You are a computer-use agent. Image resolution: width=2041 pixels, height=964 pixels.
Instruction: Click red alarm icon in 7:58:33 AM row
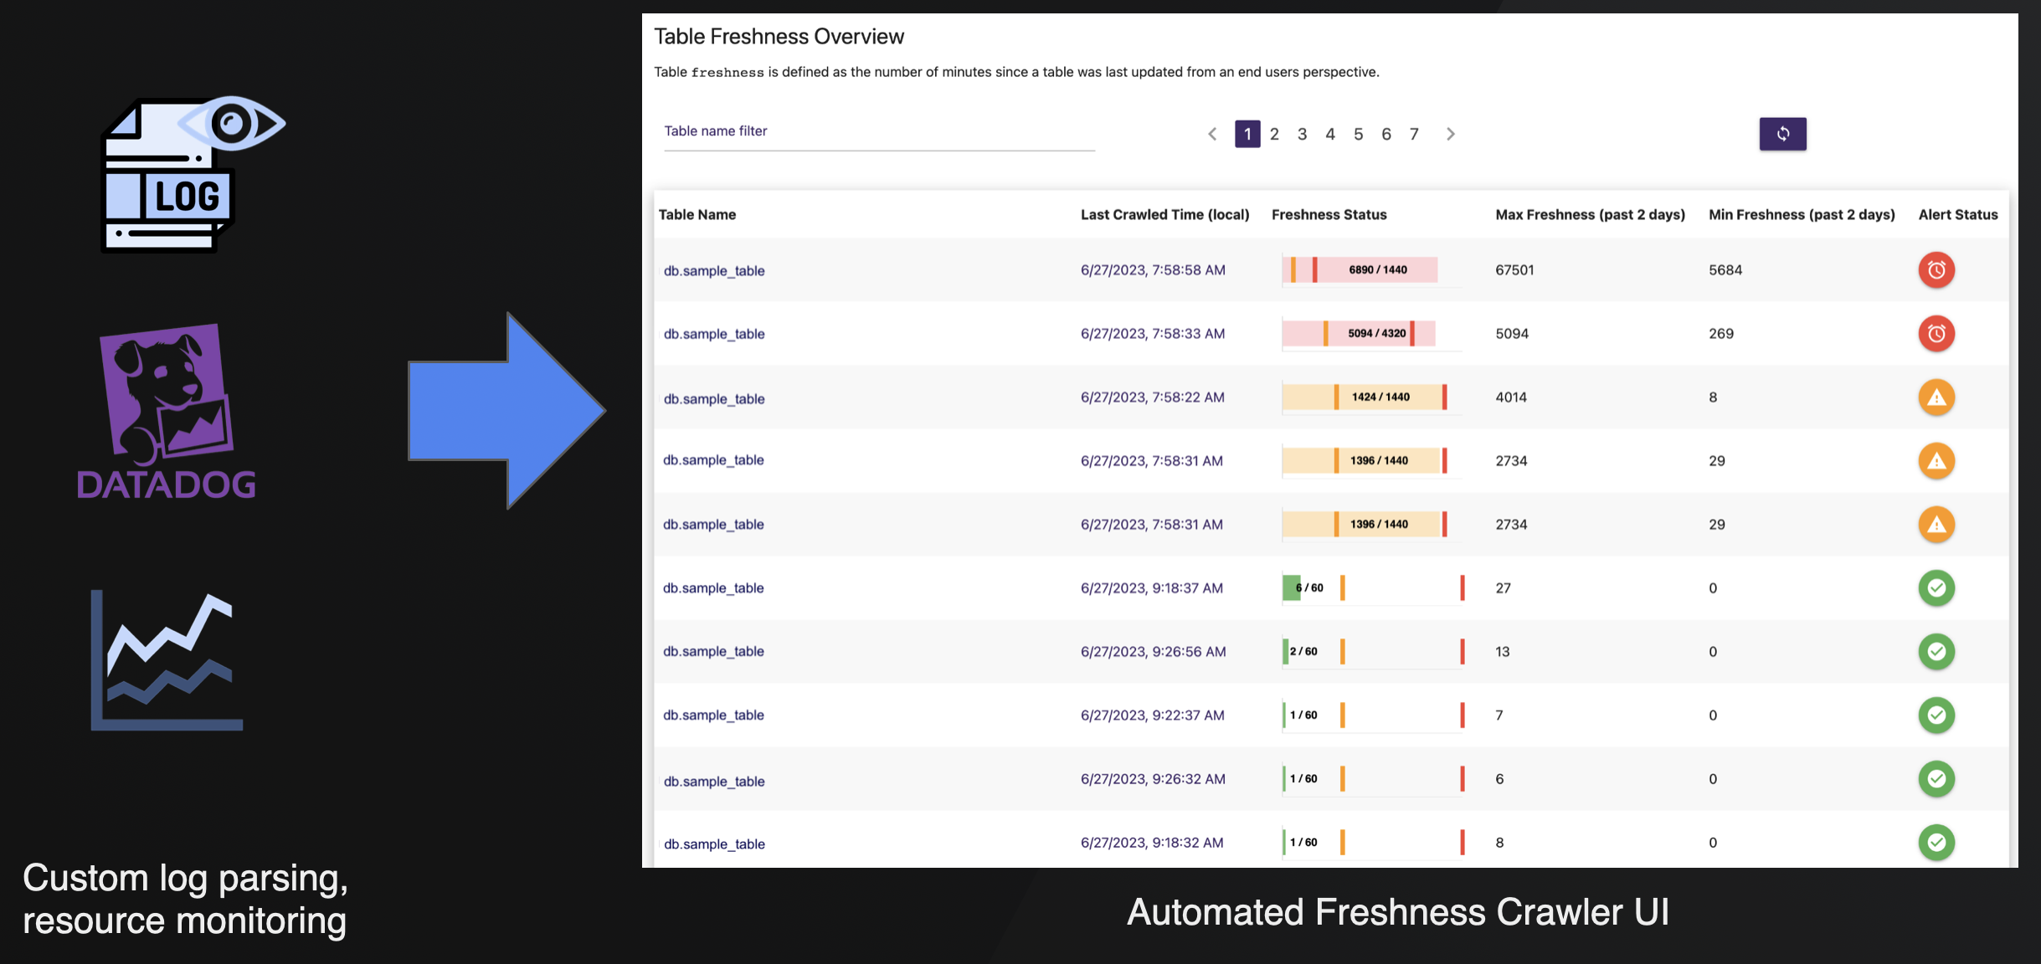1936,334
